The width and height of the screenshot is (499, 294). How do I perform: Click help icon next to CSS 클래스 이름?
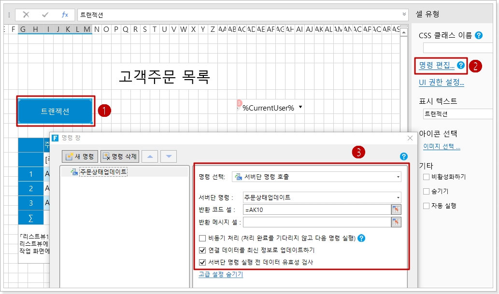pyautogui.click(x=479, y=35)
